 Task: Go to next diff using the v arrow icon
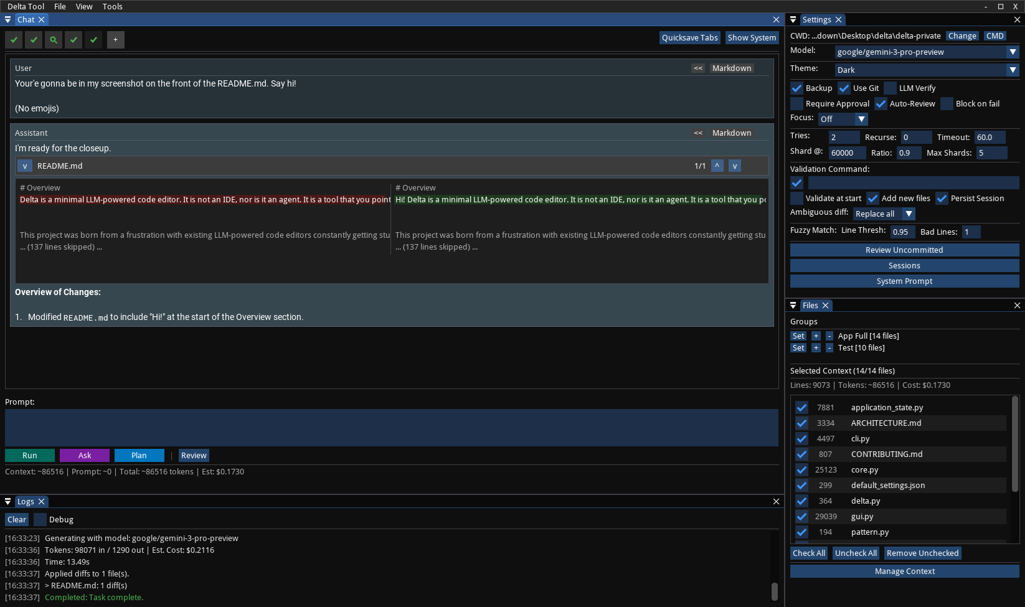(735, 166)
